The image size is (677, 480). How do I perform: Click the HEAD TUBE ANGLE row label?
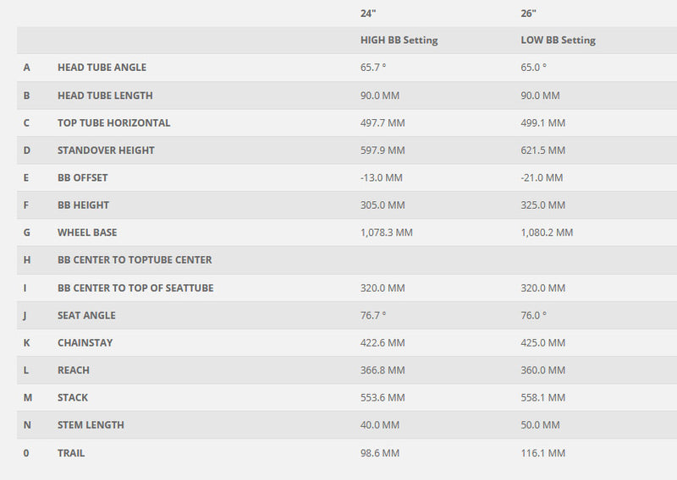[x=102, y=68]
